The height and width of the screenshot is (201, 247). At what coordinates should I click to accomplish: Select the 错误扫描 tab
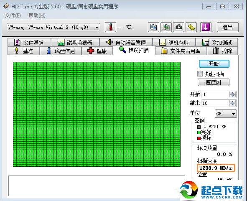click(x=134, y=50)
